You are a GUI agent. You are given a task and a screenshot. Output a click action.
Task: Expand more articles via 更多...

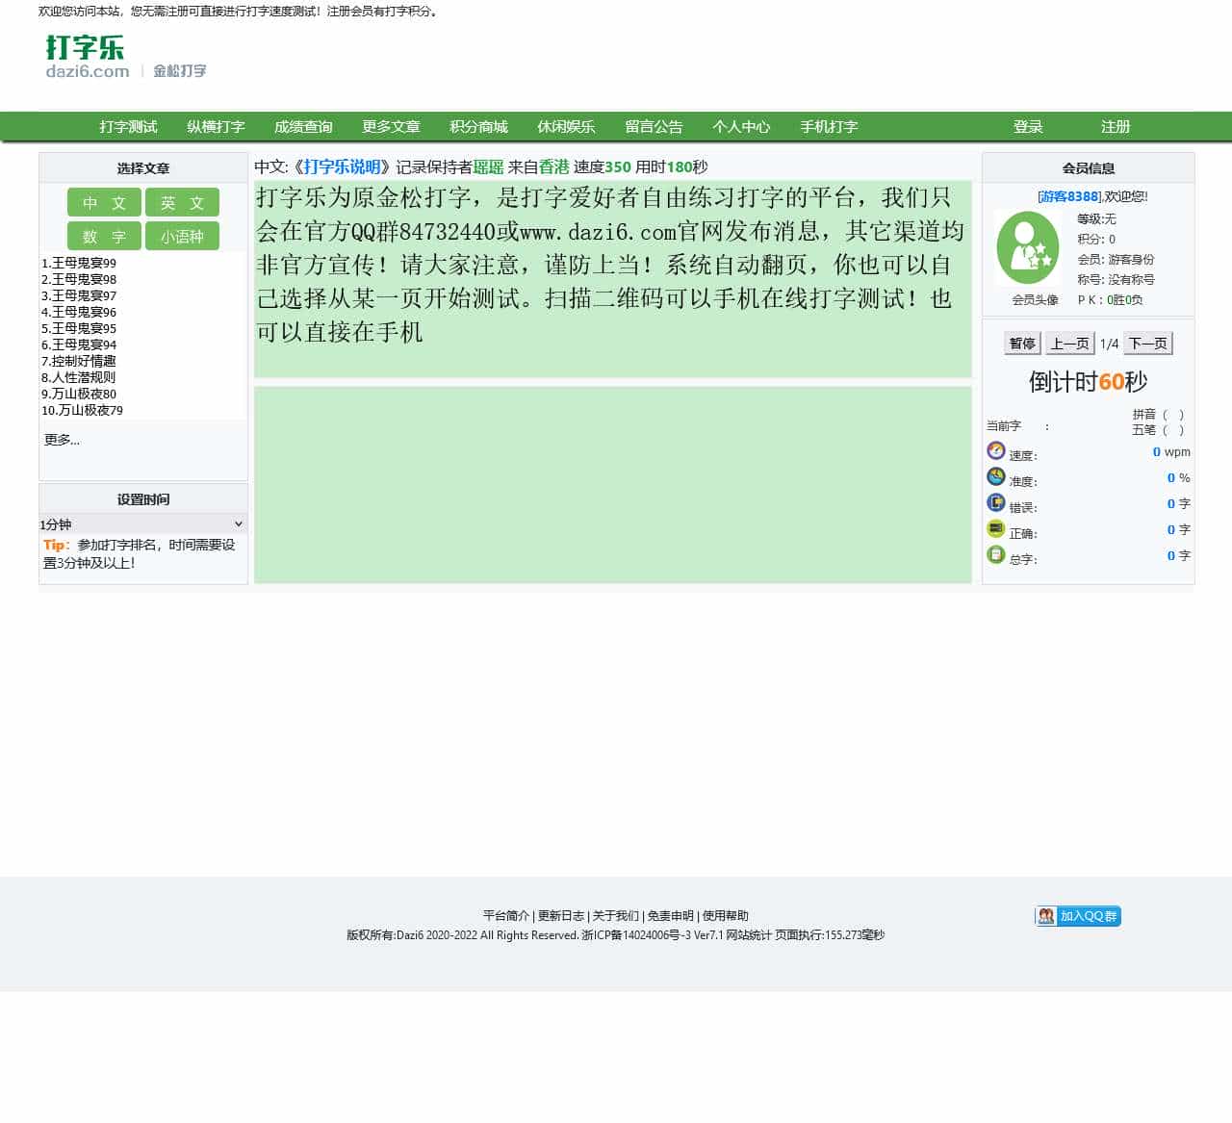point(61,440)
